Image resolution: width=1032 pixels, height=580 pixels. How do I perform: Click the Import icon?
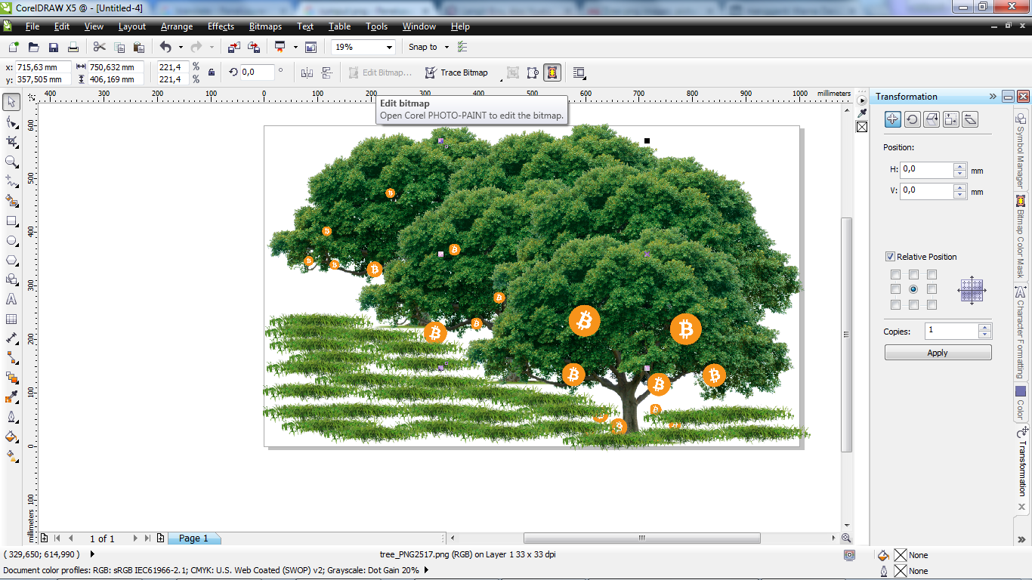click(233, 47)
